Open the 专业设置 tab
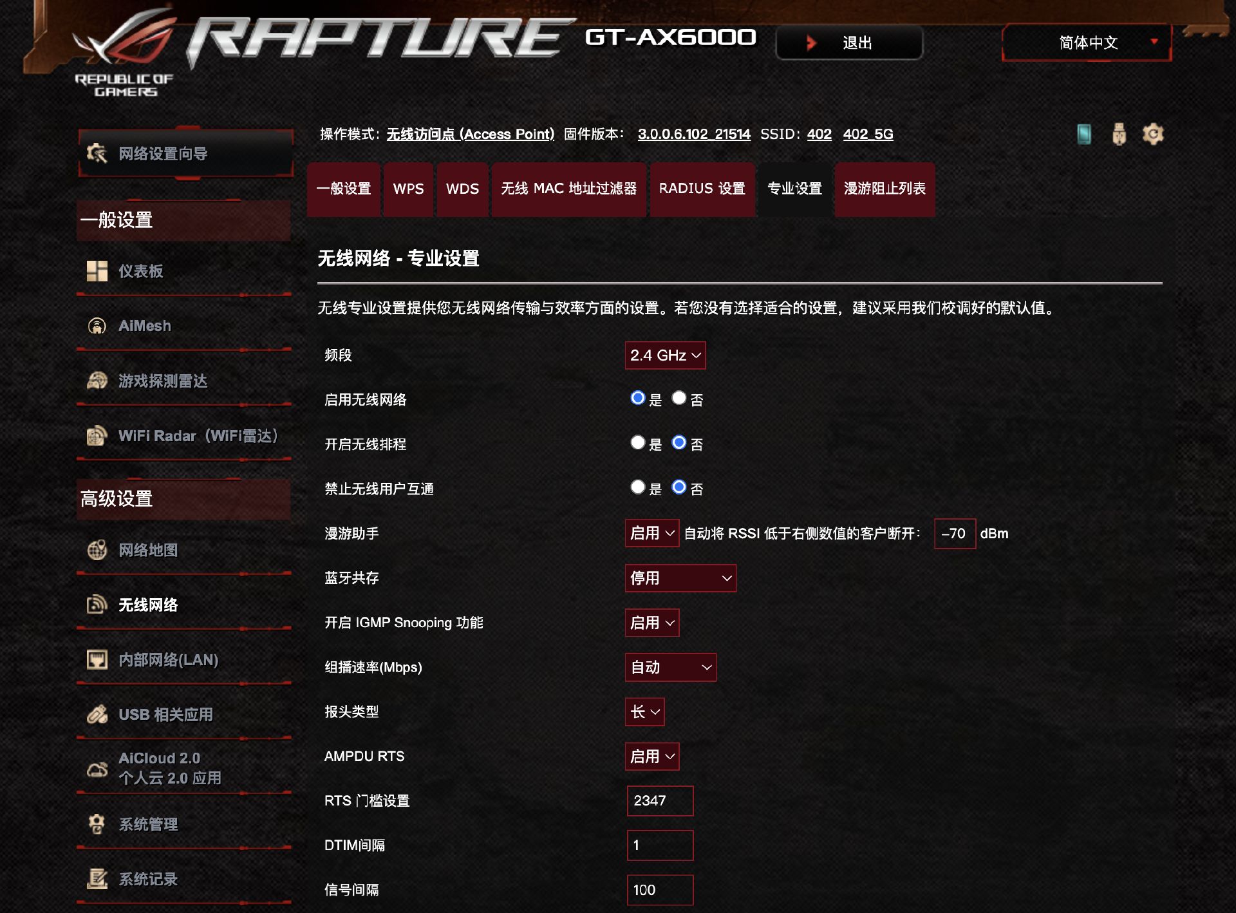 (794, 189)
